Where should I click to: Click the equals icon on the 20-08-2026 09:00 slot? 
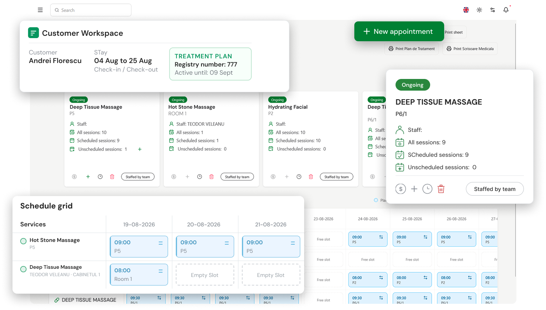pos(227,243)
